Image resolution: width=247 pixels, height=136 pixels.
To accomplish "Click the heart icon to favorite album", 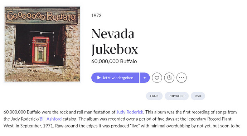I will point(157,78).
